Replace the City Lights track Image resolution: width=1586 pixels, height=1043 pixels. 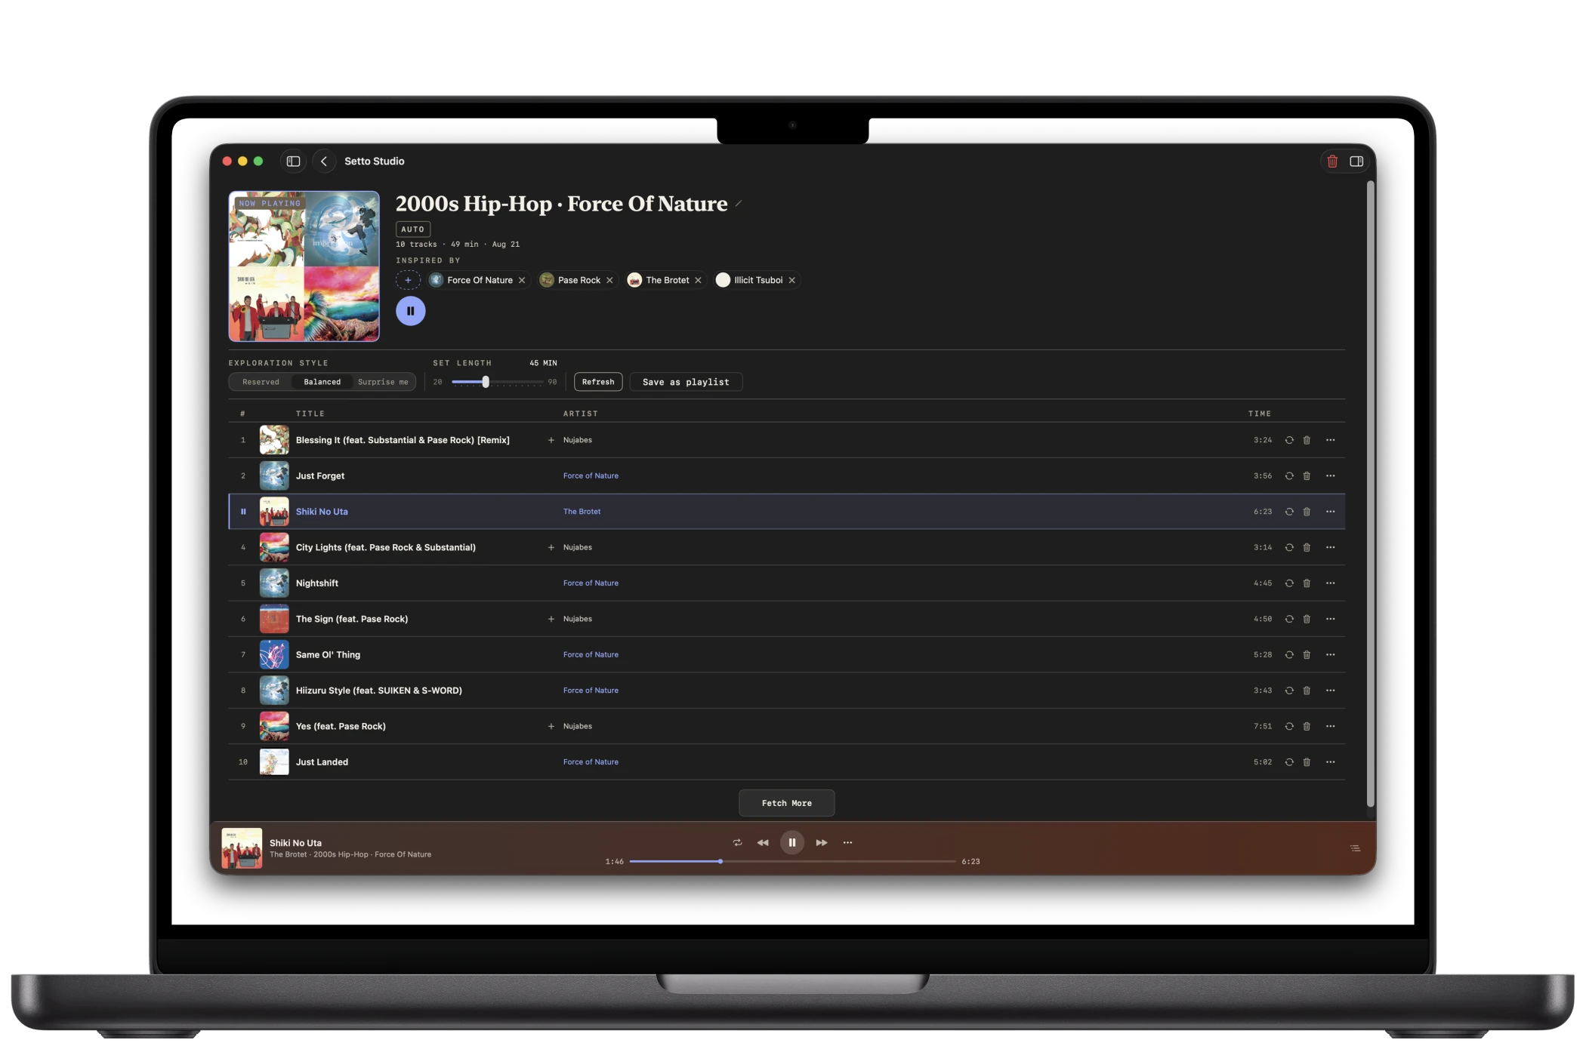pyautogui.click(x=1289, y=547)
